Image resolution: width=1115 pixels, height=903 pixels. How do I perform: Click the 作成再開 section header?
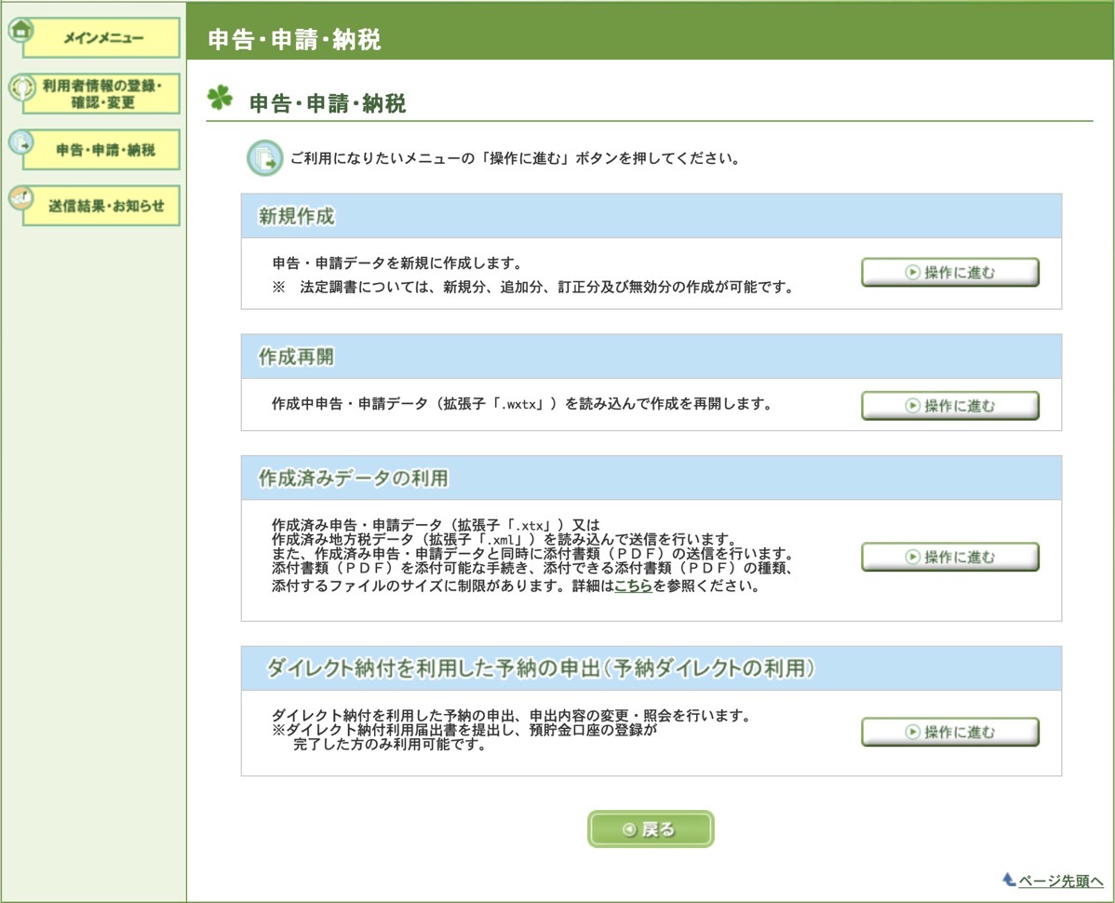[x=652, y=357]
